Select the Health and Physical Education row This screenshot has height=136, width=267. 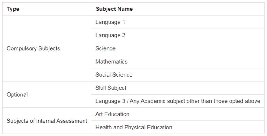point(178,127)
